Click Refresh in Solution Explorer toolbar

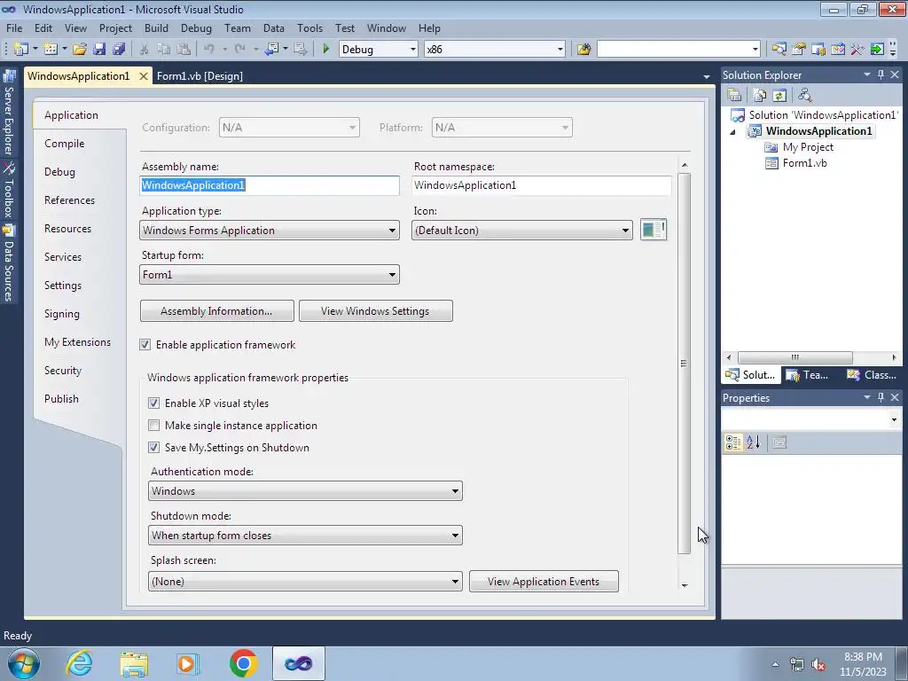pyautogui.click(x=779, y=95)
